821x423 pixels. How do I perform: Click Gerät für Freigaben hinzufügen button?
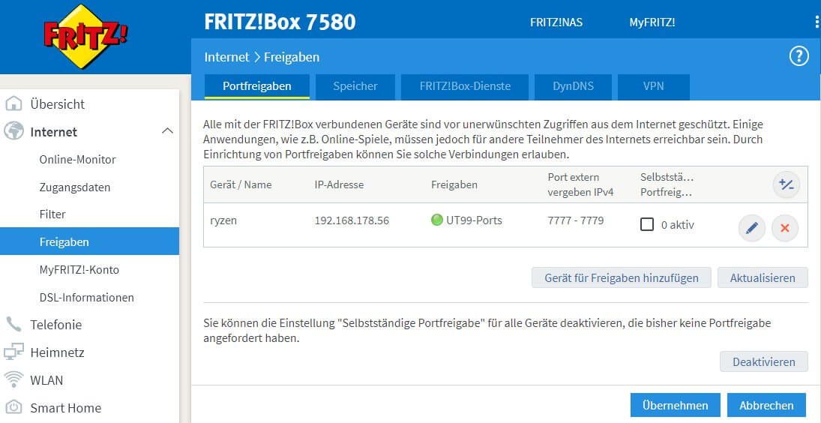click(621, 278)
